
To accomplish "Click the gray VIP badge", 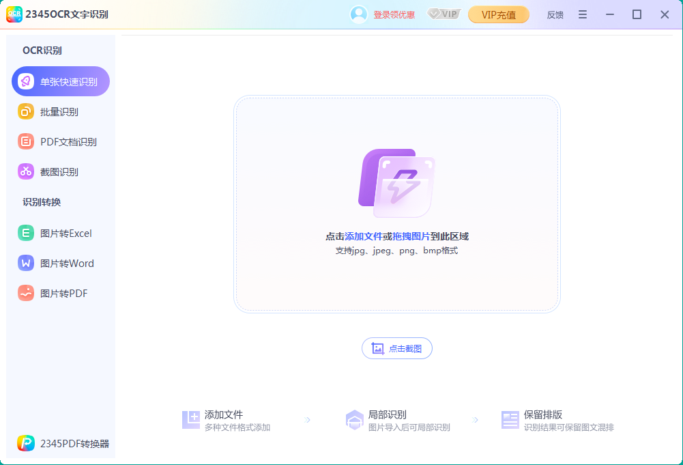I will point(443,14).
